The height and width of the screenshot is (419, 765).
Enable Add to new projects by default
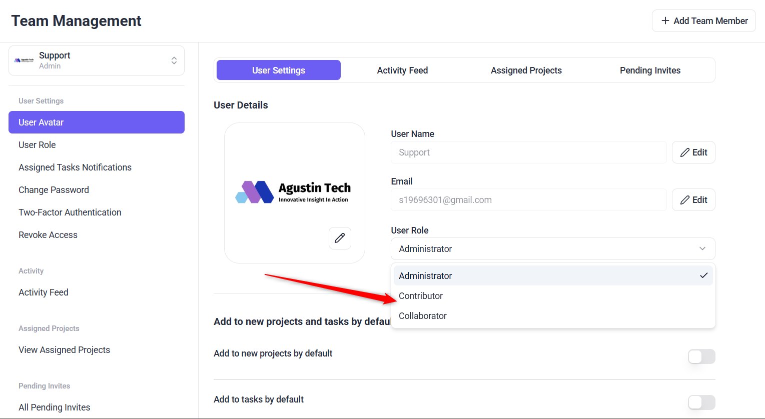coord(701,356)
